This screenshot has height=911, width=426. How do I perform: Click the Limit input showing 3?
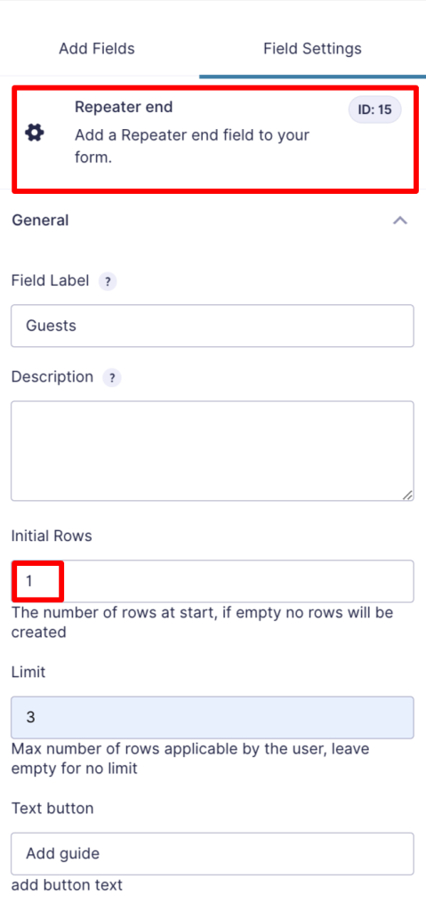[x=213, y=718]
